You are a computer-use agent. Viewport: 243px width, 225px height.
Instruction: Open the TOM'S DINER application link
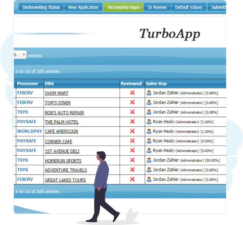coord(58,103)
